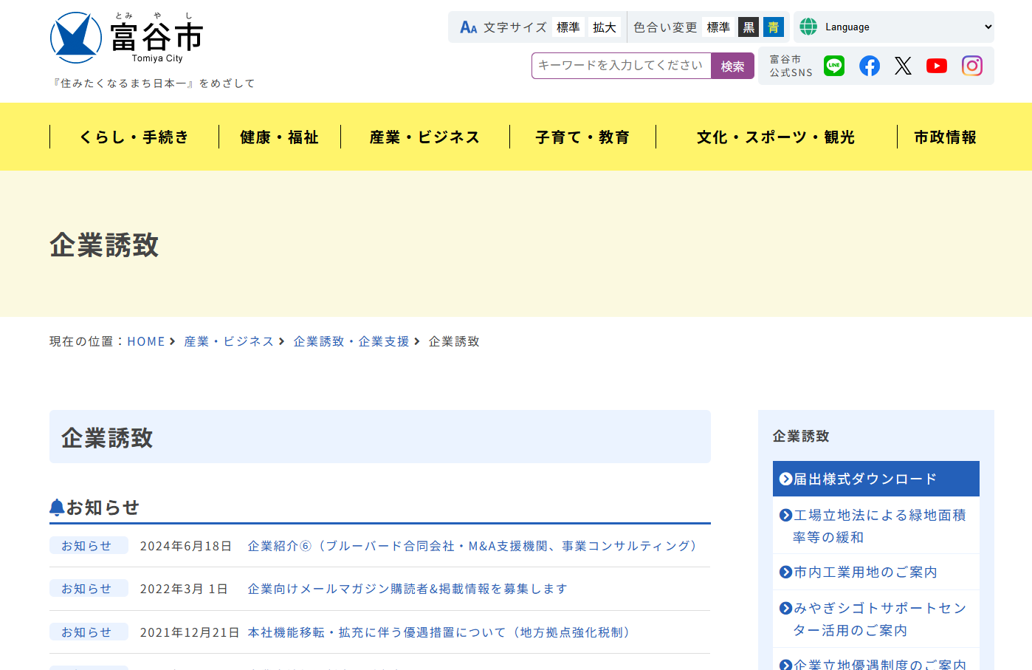Set text size to 拡大
The image size is (1032, 670).
604,27
